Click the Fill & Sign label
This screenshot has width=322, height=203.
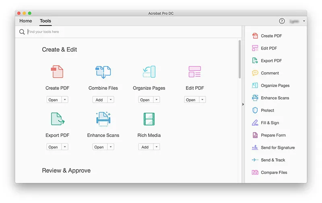tap(270, 123)
